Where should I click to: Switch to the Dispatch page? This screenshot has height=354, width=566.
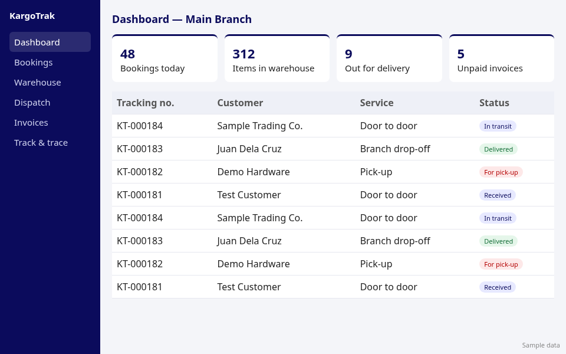click(x=50, y=103)
